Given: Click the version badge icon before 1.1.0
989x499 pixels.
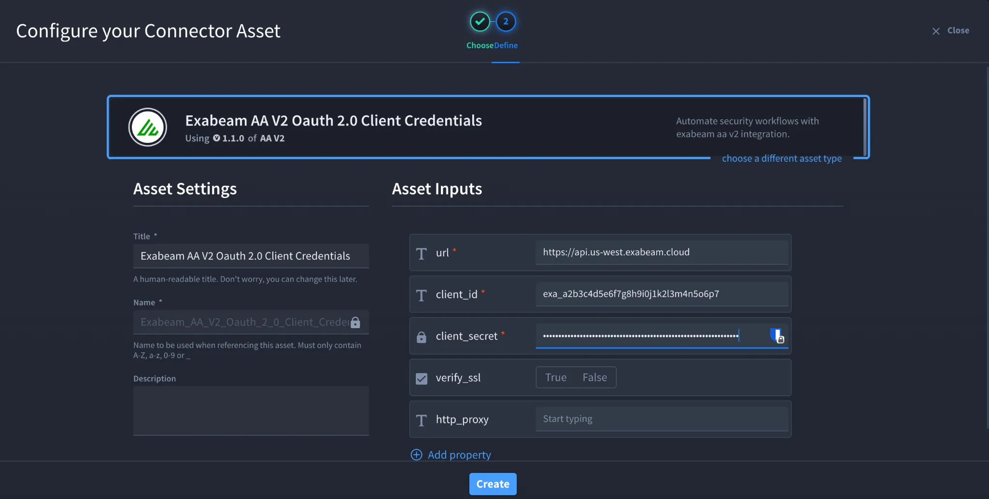Looking at the screenshot, I should point(216,138).
